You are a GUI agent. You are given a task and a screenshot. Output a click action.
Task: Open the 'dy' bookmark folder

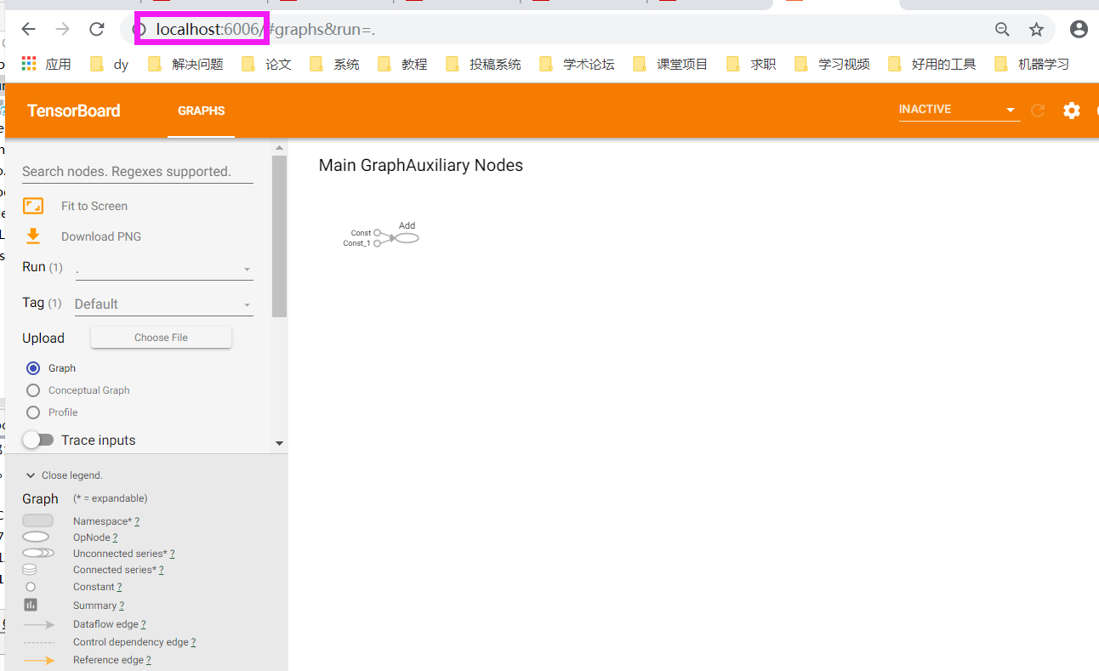click(x=110, y=64)
